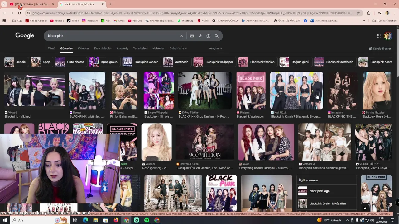Switch to the Kısa videolar tab
The image size is (399, 224).
[x=103, y=49]
